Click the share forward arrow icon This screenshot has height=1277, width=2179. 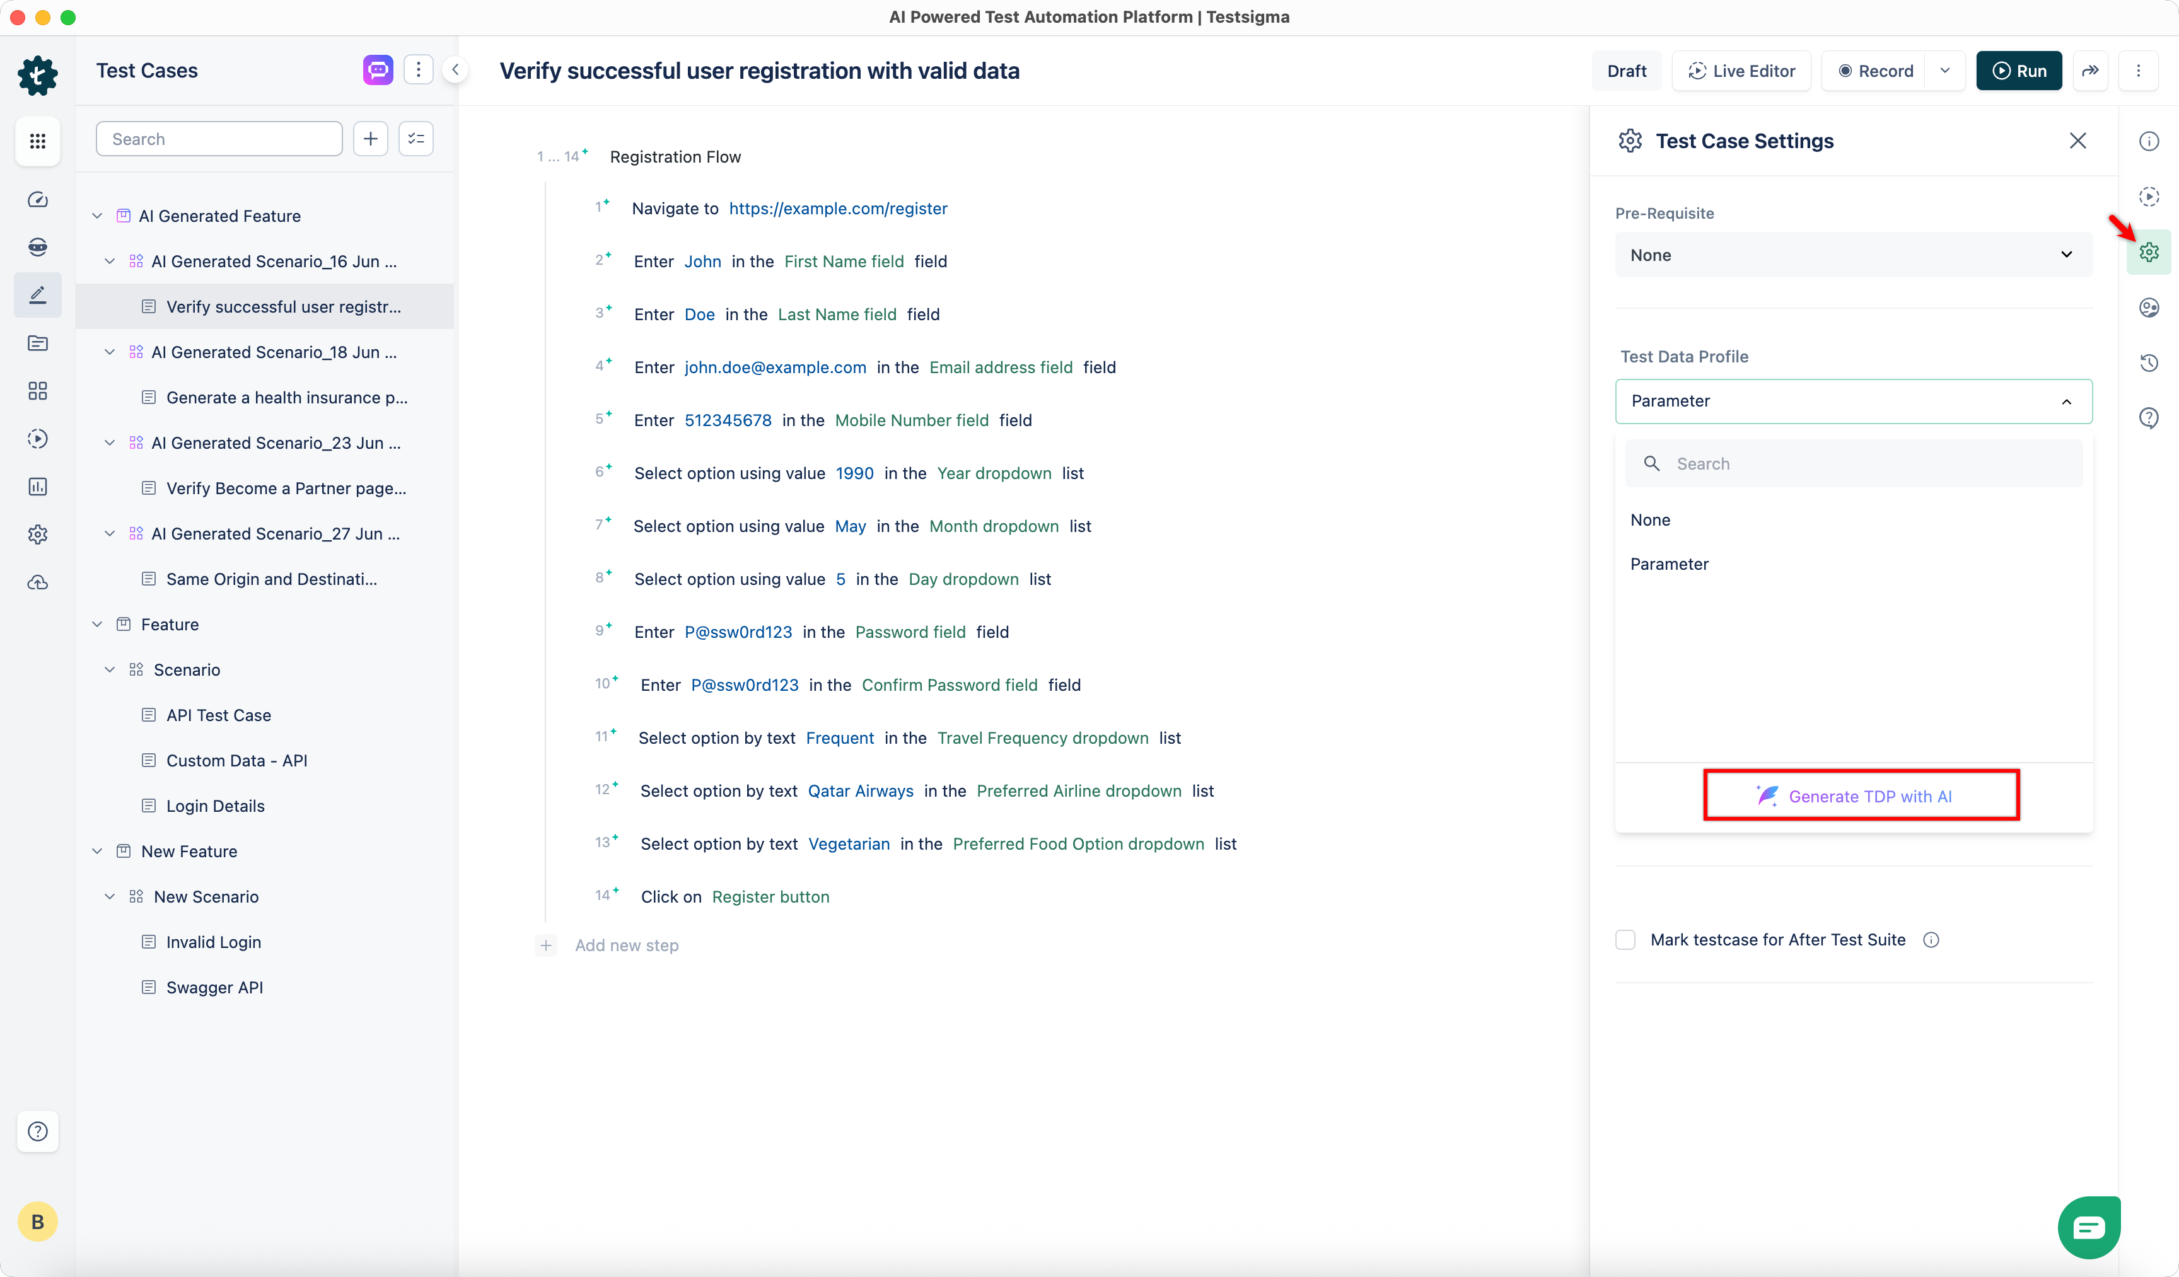pos(2090,71)
